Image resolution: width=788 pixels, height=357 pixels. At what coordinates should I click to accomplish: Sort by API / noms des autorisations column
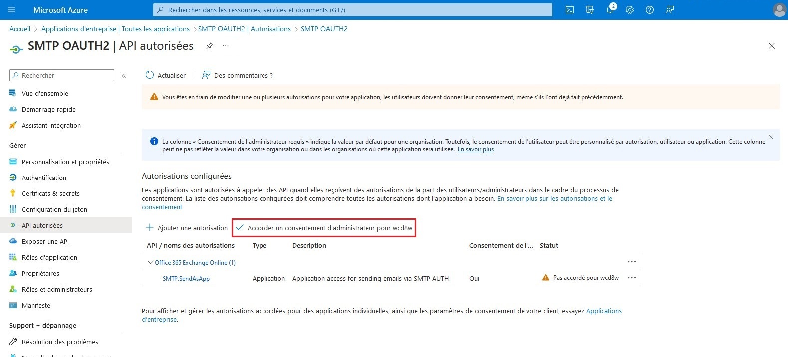pyautogui.click(x=191, y=245)
